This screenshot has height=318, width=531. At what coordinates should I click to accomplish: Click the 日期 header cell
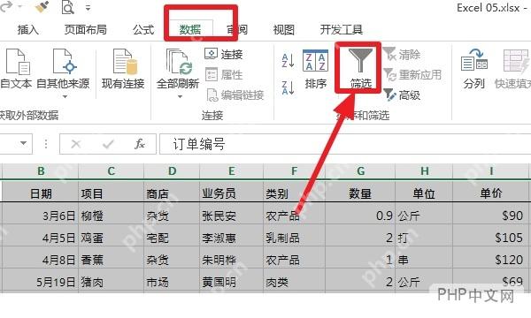click(41, 193)
